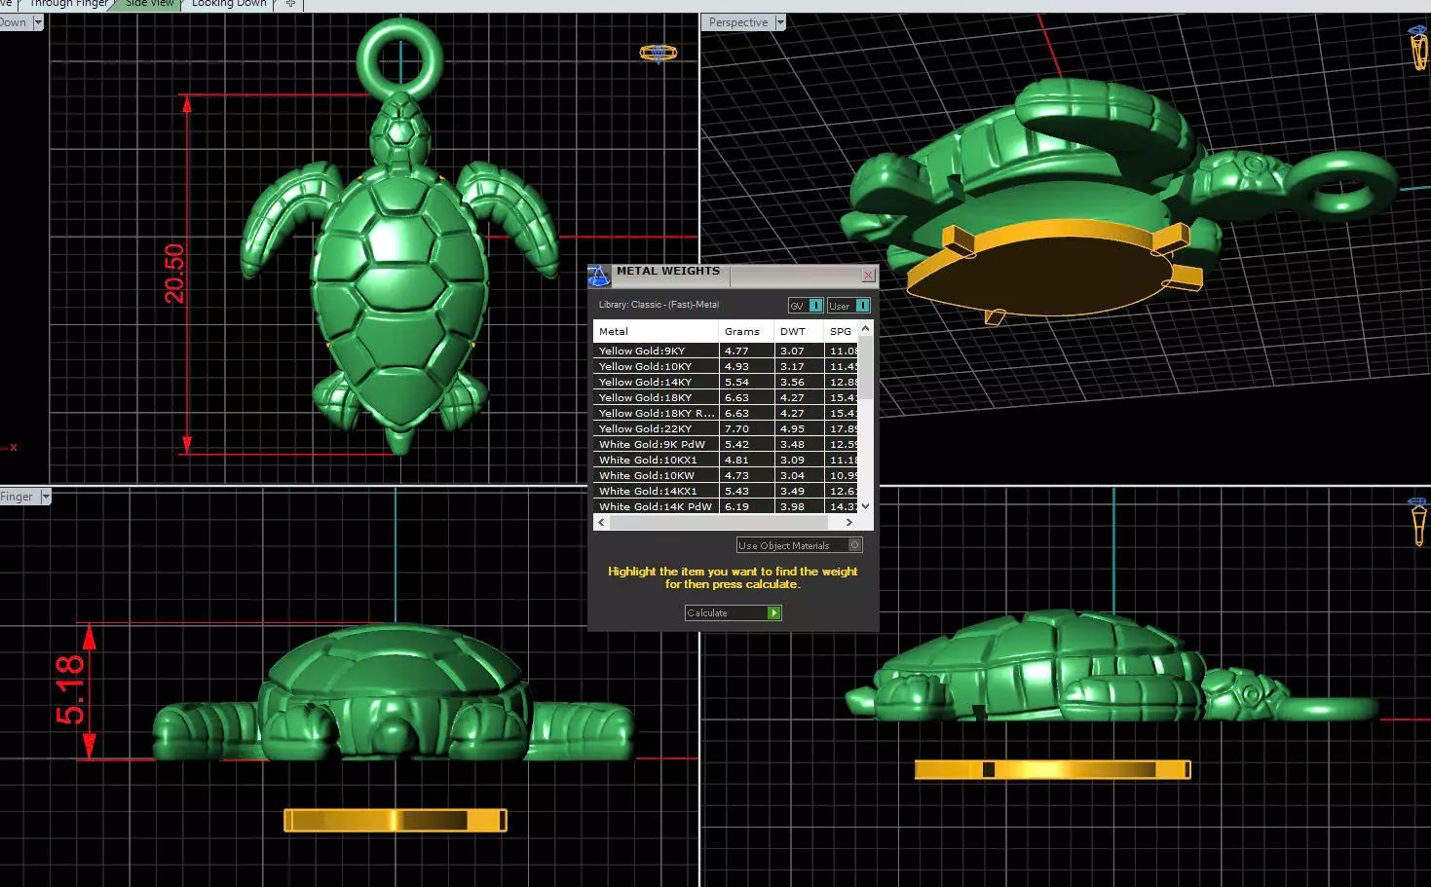The height and width of the screenshot is (887, 1431).
Task: Click the horizontal scrollbar thumb
Action: point(719,523)
